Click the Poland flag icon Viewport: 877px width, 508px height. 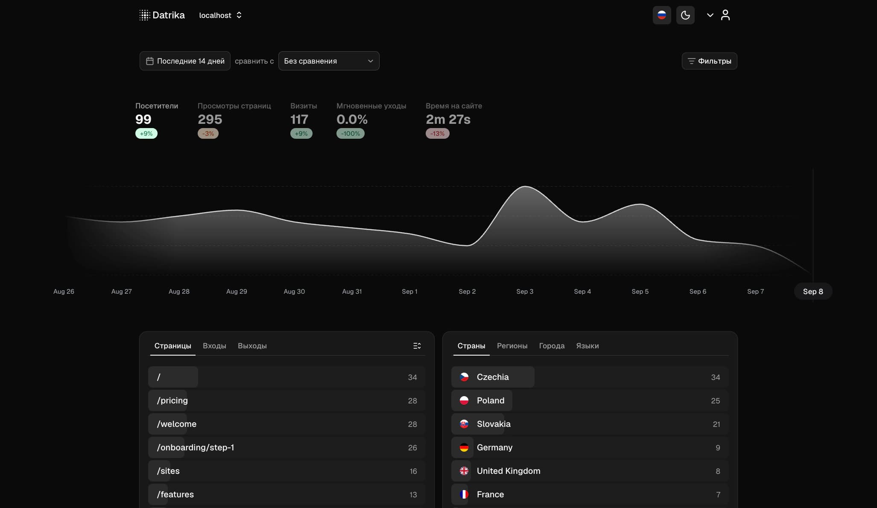[464, 400]
